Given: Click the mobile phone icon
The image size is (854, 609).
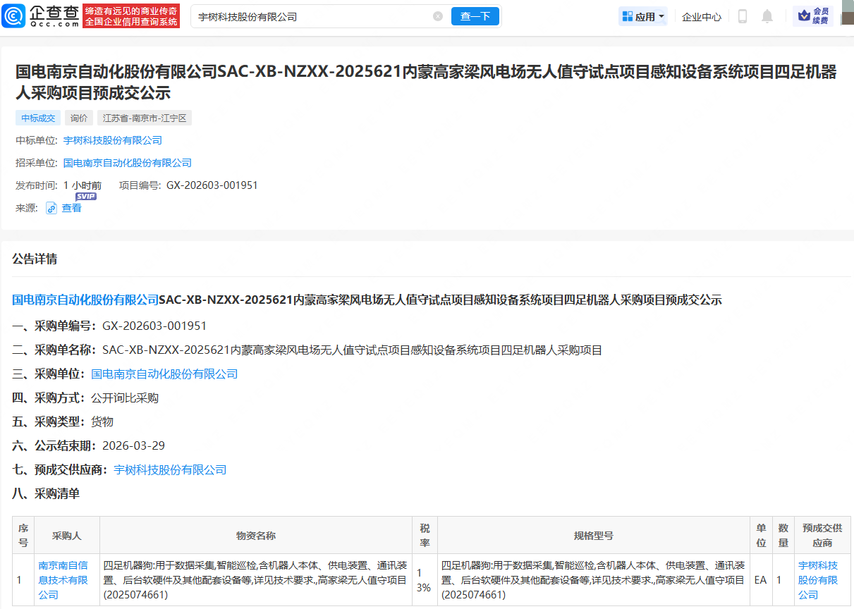Looking at the screenshot, I should coord(742,16).
